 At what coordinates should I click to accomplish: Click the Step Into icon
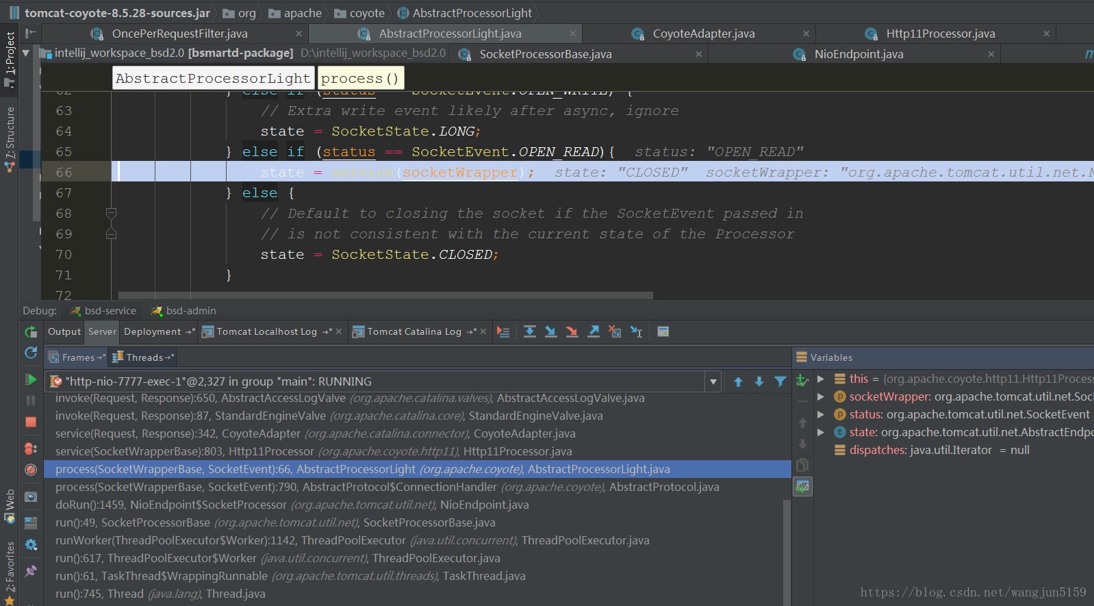tap(550, 332)
